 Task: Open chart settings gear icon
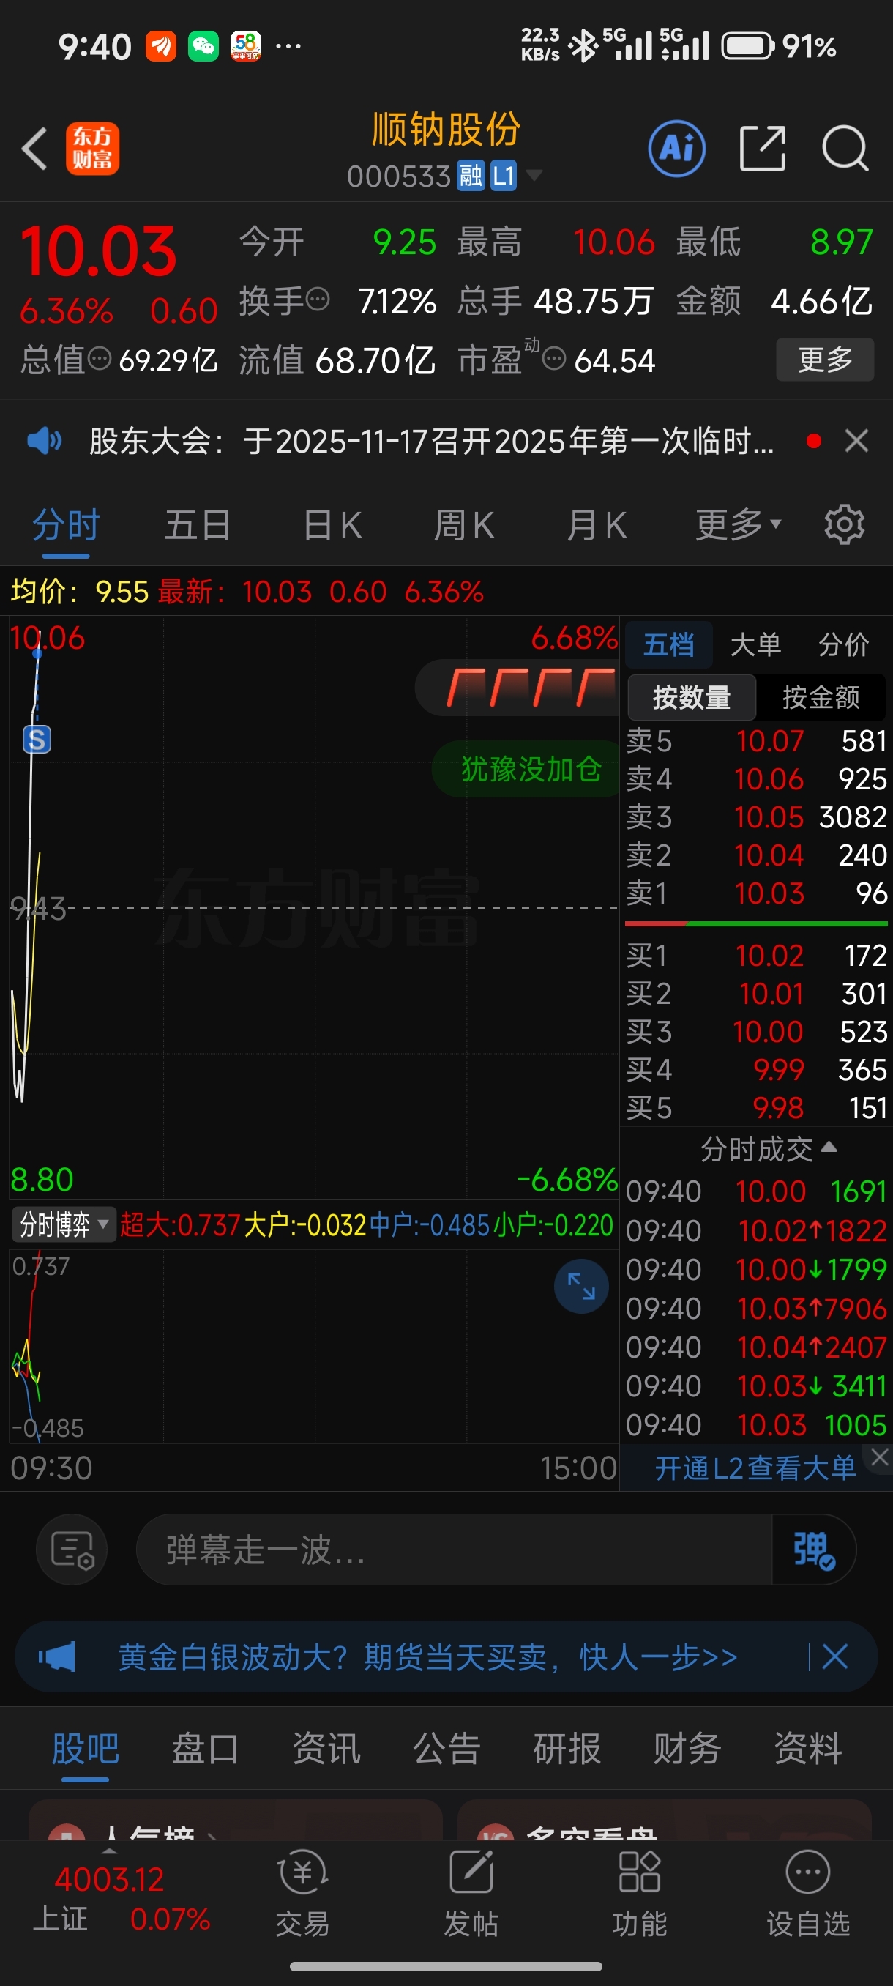845,526
